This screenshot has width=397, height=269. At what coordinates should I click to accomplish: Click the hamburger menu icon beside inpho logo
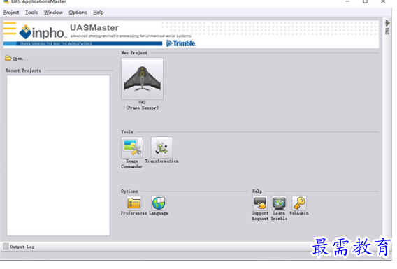(10, 29)
